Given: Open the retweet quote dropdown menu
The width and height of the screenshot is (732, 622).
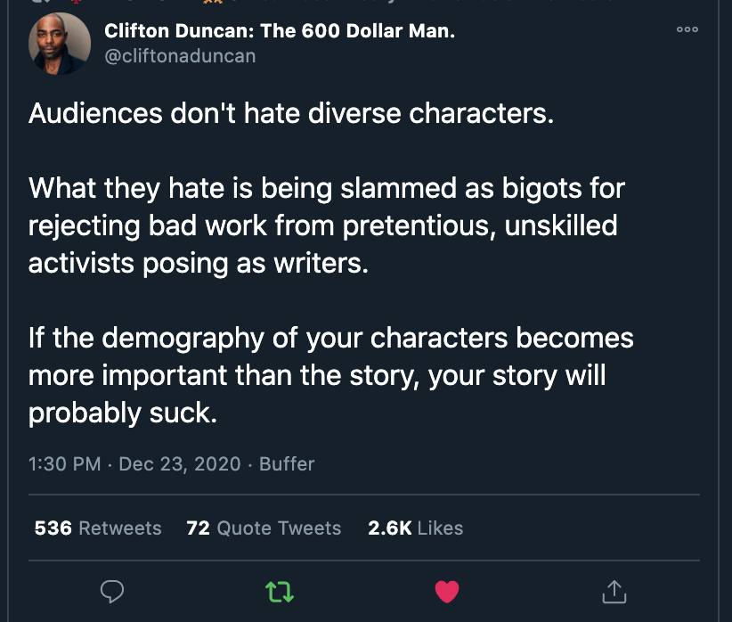Looking at the screenshot, I should pos(280,591).
